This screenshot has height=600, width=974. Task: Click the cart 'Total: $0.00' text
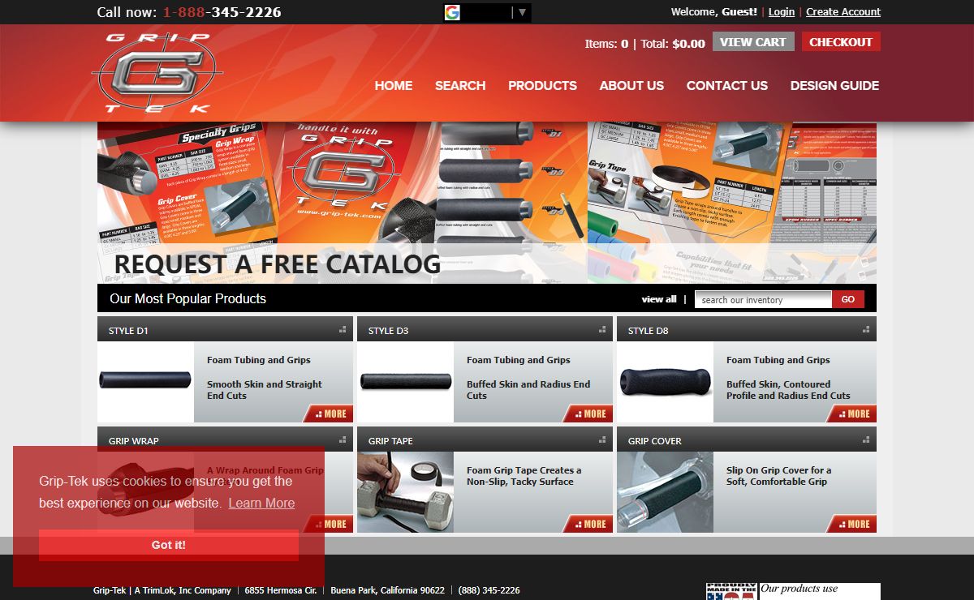pos(673,44)
